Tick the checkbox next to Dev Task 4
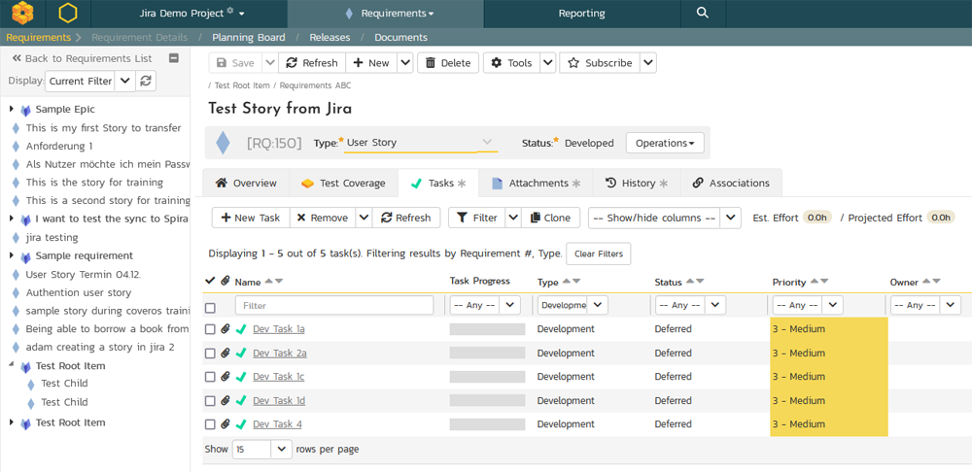 [x=210, y=424]
